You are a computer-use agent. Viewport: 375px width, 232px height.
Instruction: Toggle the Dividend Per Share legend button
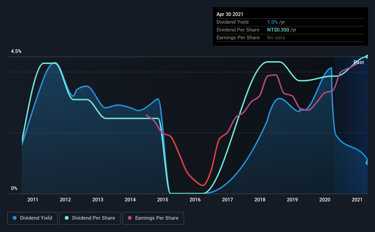(90, 218)
